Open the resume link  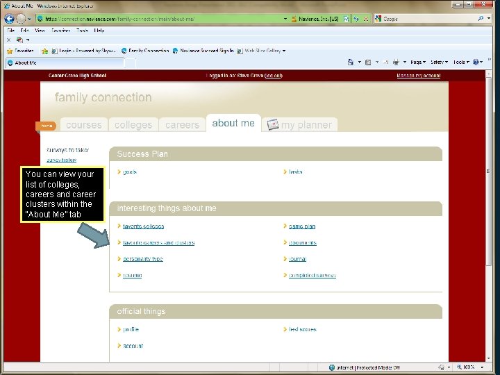[133, 275]
